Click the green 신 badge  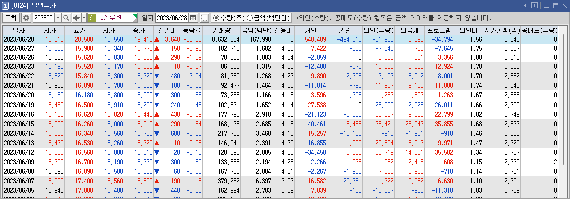92,17
